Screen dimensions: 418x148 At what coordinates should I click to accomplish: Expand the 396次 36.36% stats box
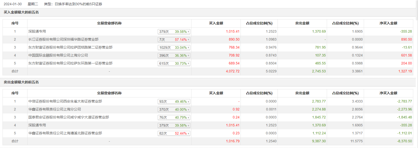tap(174, 55)
